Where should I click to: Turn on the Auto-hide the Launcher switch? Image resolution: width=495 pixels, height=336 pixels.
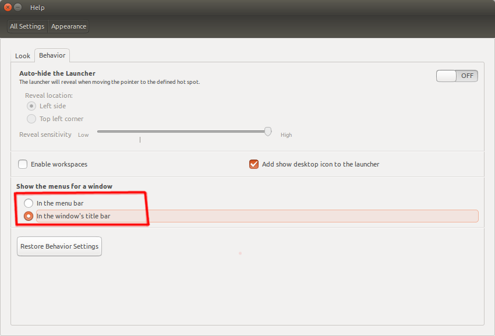(457, 76)
